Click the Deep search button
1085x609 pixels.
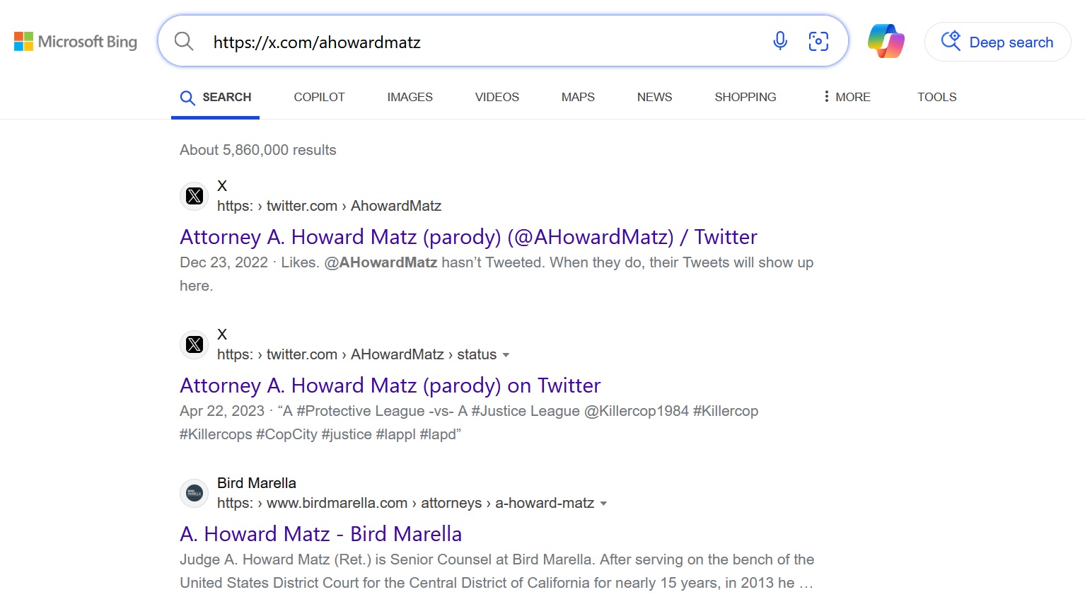997,42
